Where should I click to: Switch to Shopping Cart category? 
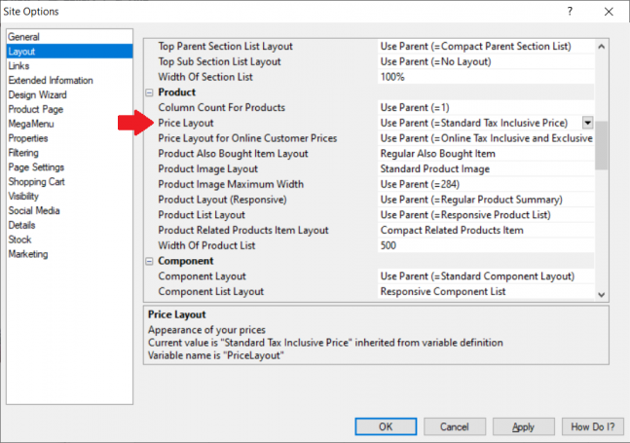pyautogui.click(x=35, y=181)
